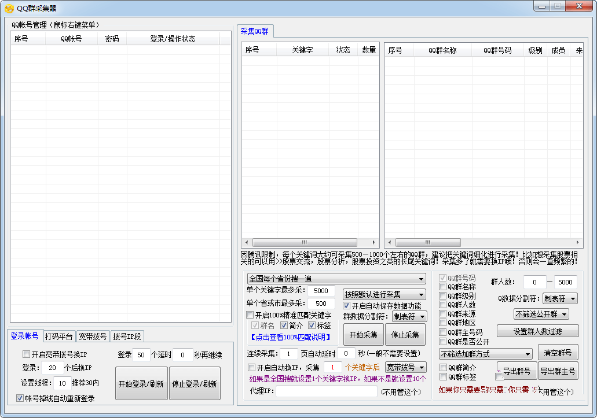This screenshot has width=597, height=418.
Task: Click the keyword list scroll-right arrow
Action: pyautogui.click(x=374, y=242)
